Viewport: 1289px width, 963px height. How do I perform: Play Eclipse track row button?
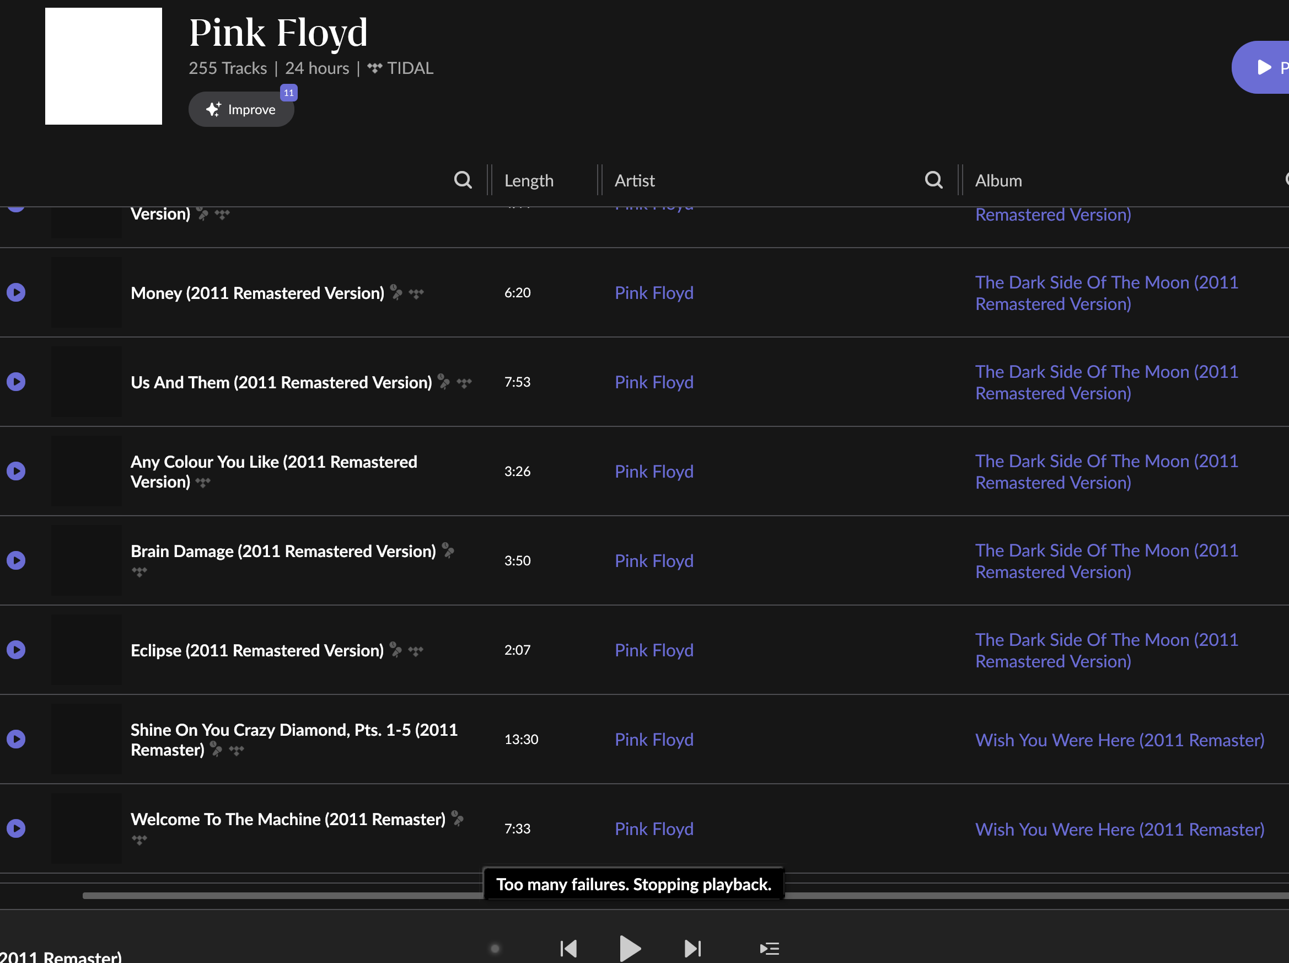pos(17,649)
